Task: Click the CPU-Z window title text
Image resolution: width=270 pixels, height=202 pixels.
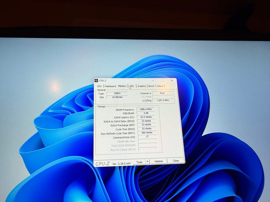Action: coord(103,81)
